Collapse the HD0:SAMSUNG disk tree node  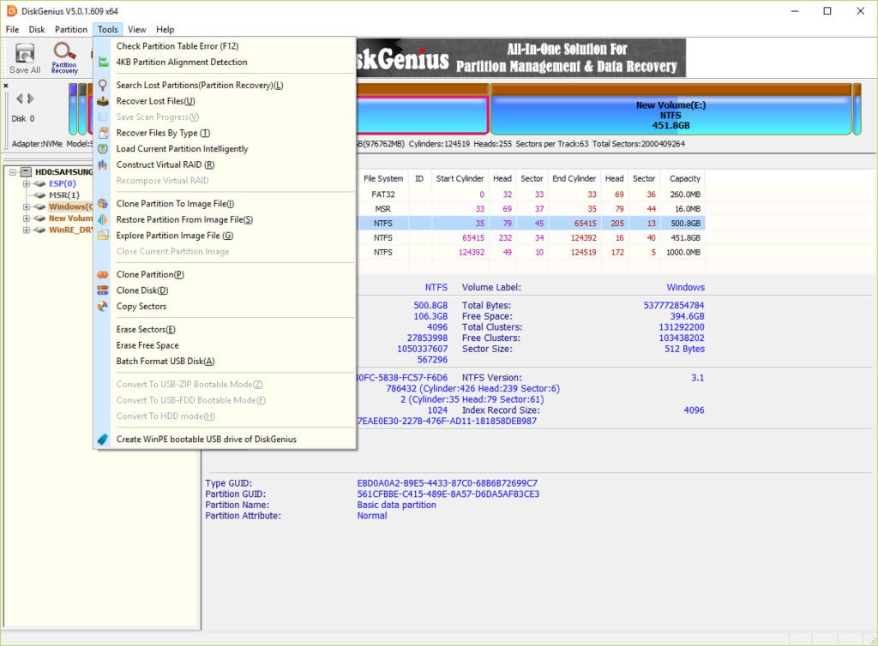click(x=13, y=172)
